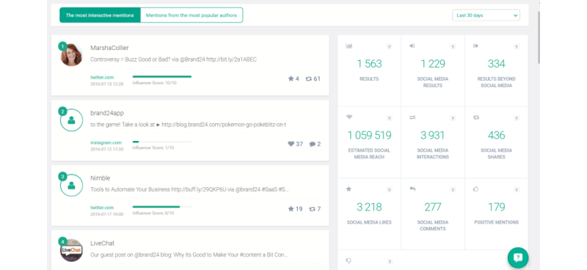Click the star icon on MarshaCollier's mention
This screenshot has width=587, height=270.
click(x=291, y=79)
